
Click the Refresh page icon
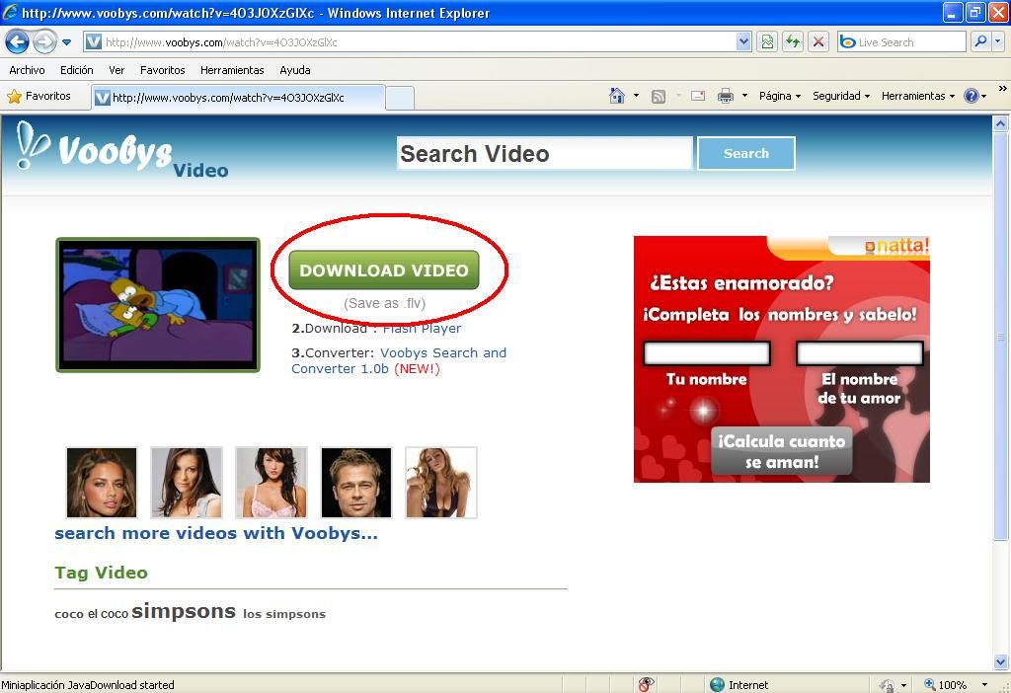793,42
